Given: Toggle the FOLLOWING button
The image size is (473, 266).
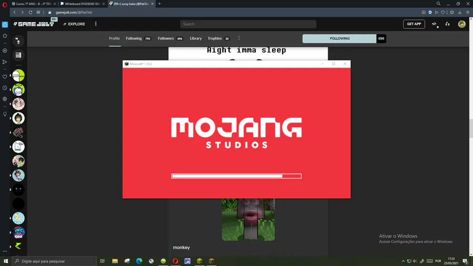Looking at the screenshot, I should point(340,38).
